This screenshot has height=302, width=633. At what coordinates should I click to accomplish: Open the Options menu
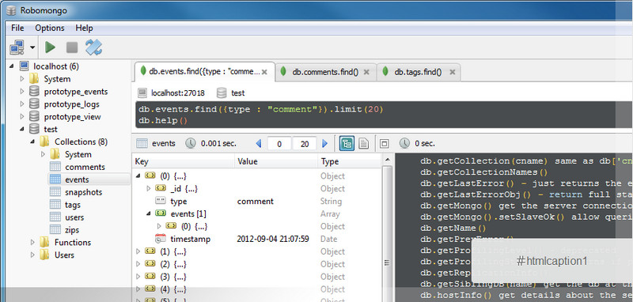coord(50,28)
